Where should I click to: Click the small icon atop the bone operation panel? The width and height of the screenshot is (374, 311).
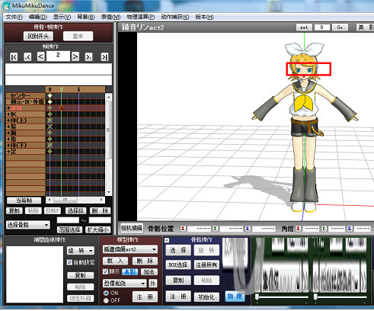pyautogui.click(x=167, y=240)
